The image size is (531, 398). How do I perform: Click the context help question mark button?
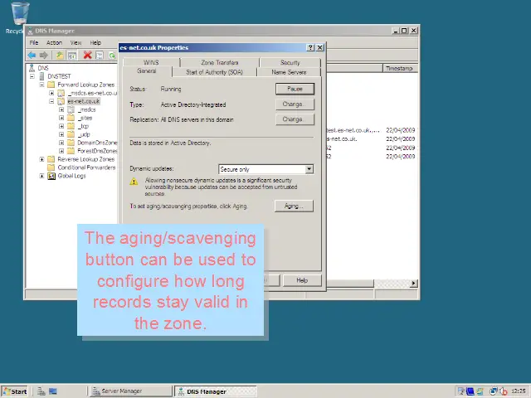point(310,47)
